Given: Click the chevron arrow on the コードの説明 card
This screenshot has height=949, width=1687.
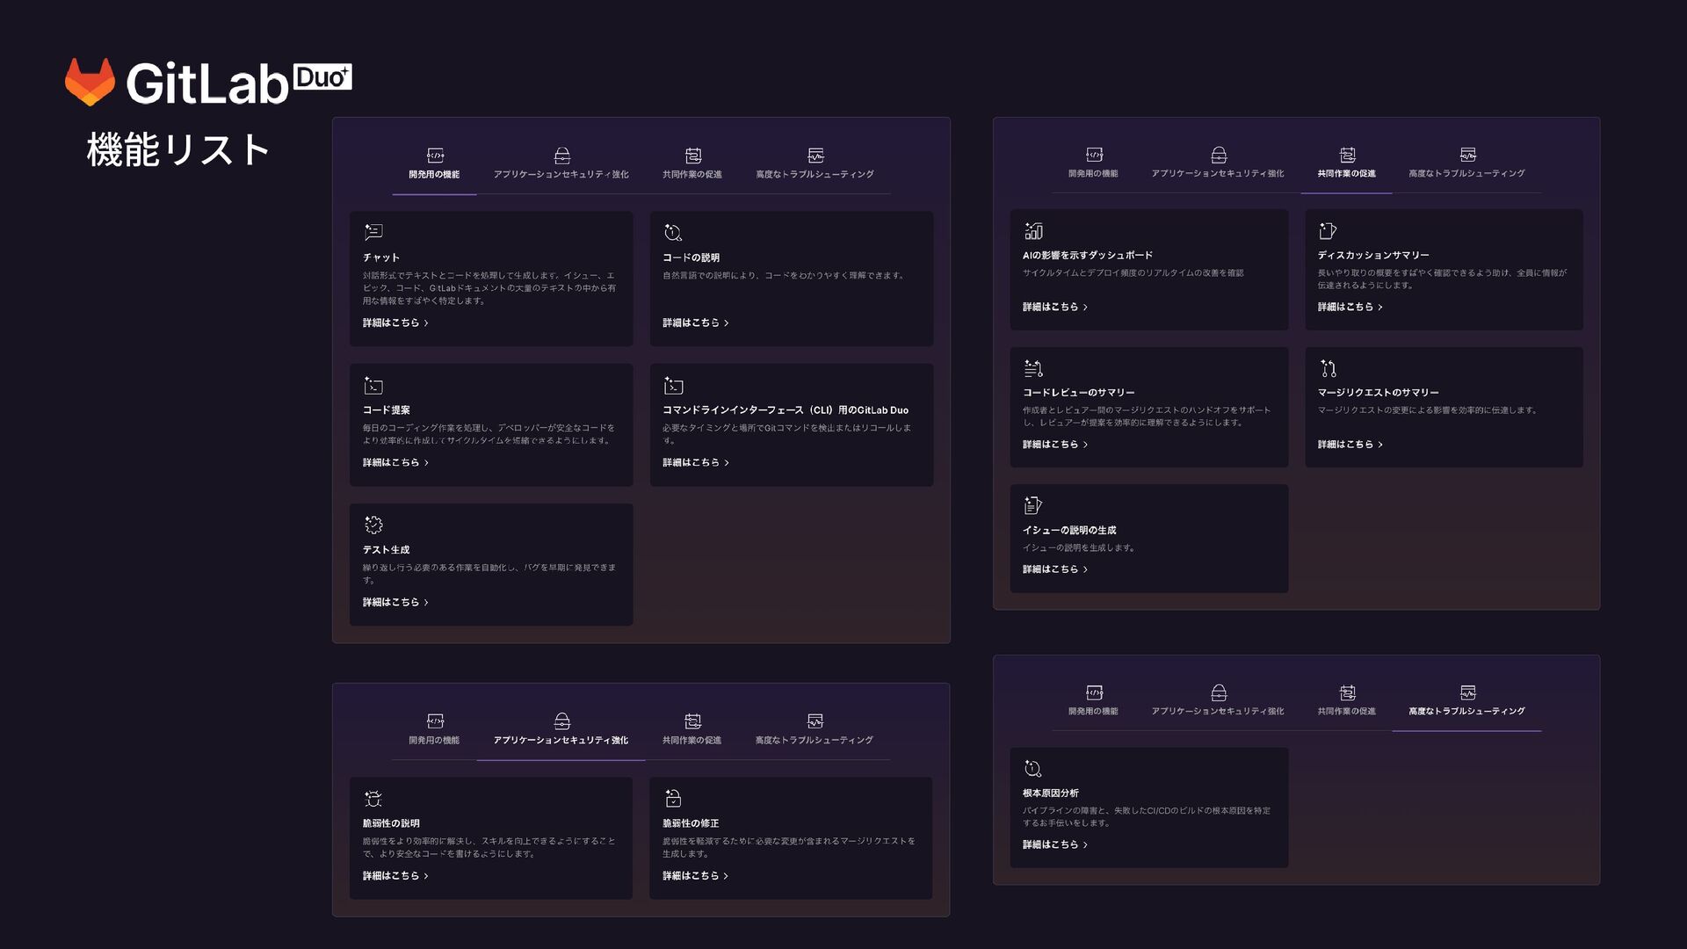Looking at the screenshot, I should click(x=726, y=323).
